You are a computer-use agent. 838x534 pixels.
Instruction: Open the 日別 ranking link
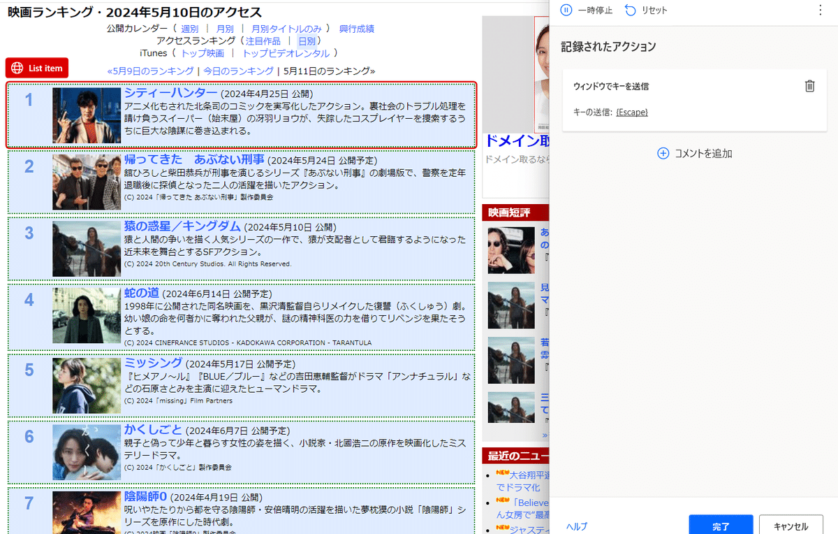(x=307, y=41)
